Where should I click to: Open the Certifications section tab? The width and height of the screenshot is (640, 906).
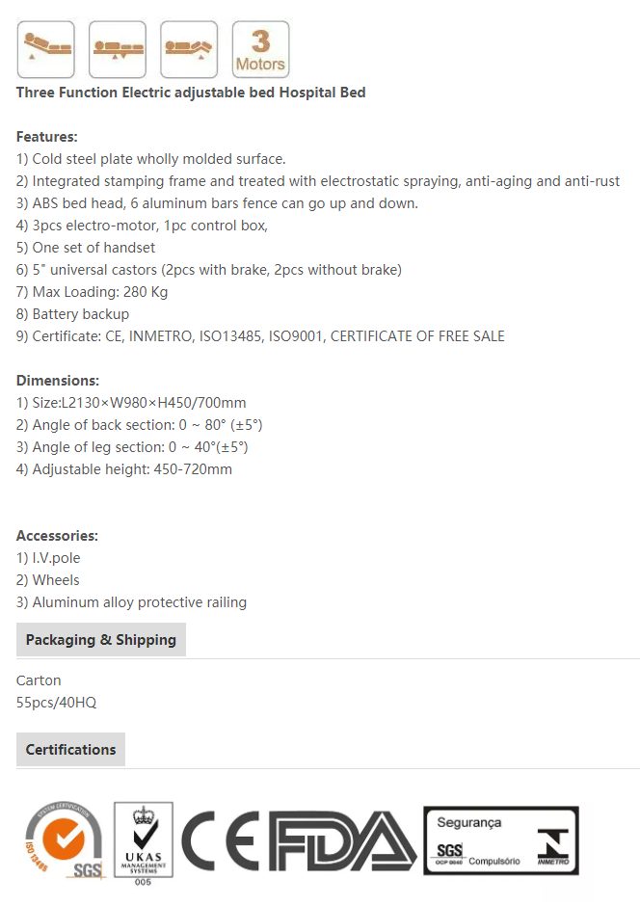[x=70, y=750]
